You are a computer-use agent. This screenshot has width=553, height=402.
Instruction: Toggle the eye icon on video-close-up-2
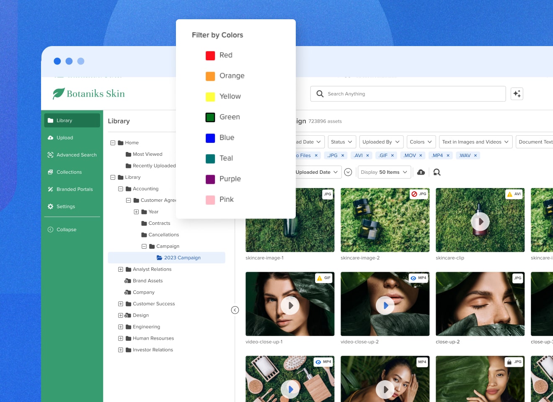tap(413, 278)
